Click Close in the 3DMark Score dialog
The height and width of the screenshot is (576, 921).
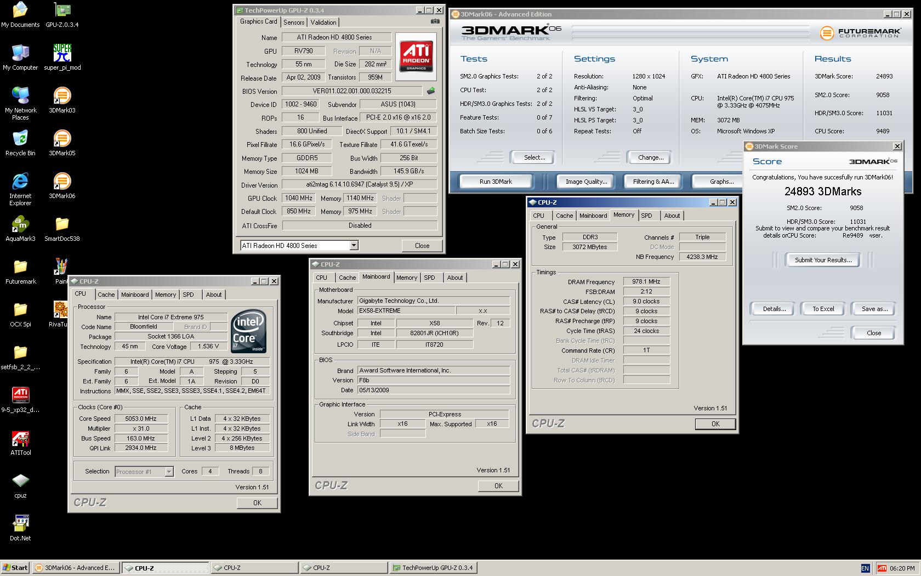[x=873, y=333]
